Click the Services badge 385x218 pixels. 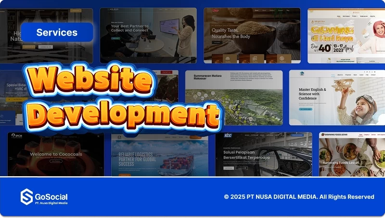(x=57, y=33)
